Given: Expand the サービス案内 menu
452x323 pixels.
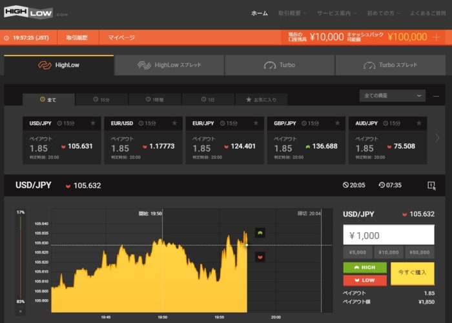Looking at the screenshot, I should [336, 14].
